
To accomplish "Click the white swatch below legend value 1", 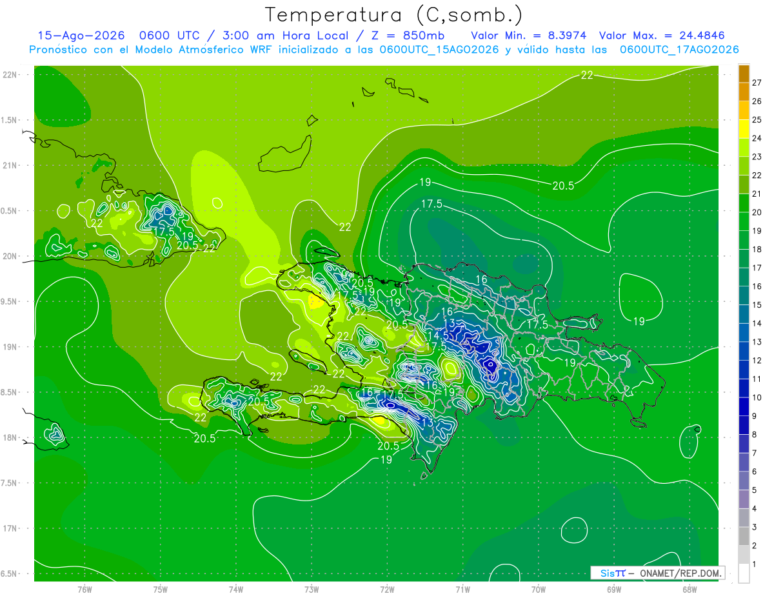I will point(744,573).
